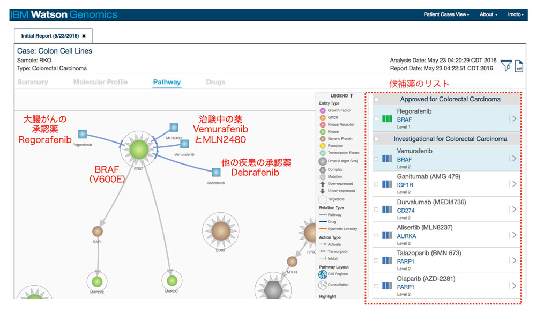Click the Kinase Receptor legend circle
Image resolution: width=536 pixels, height=313 pixels.
pos(322,125)
